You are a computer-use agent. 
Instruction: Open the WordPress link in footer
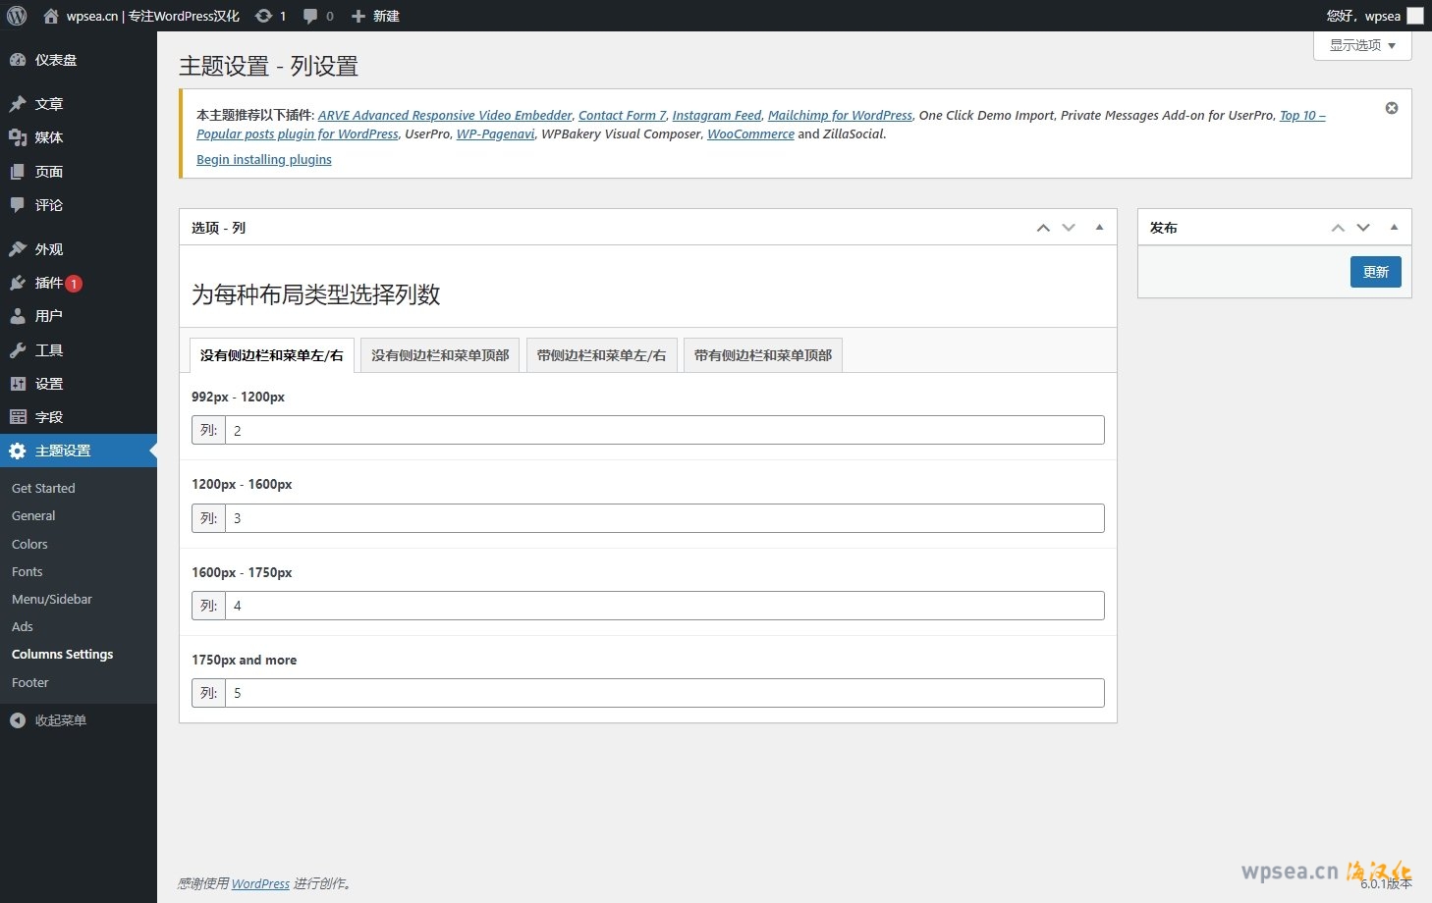(x=260, y=884)
